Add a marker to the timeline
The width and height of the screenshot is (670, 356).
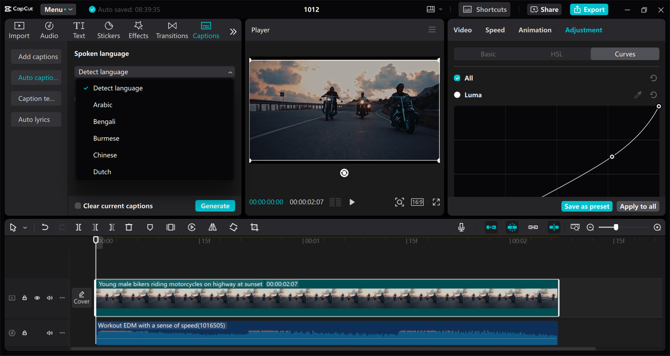click(150, 227)
